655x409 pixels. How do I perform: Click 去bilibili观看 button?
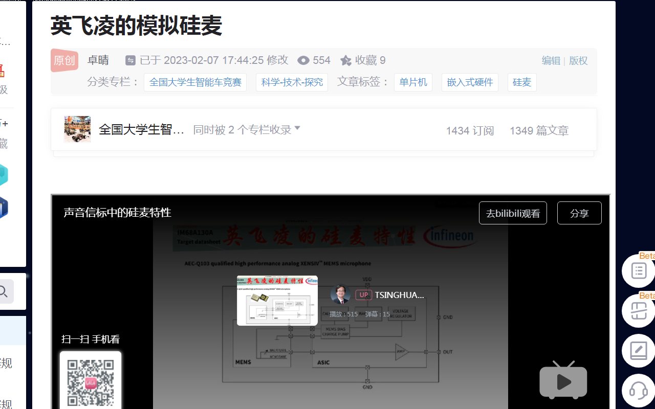(513, 213)
